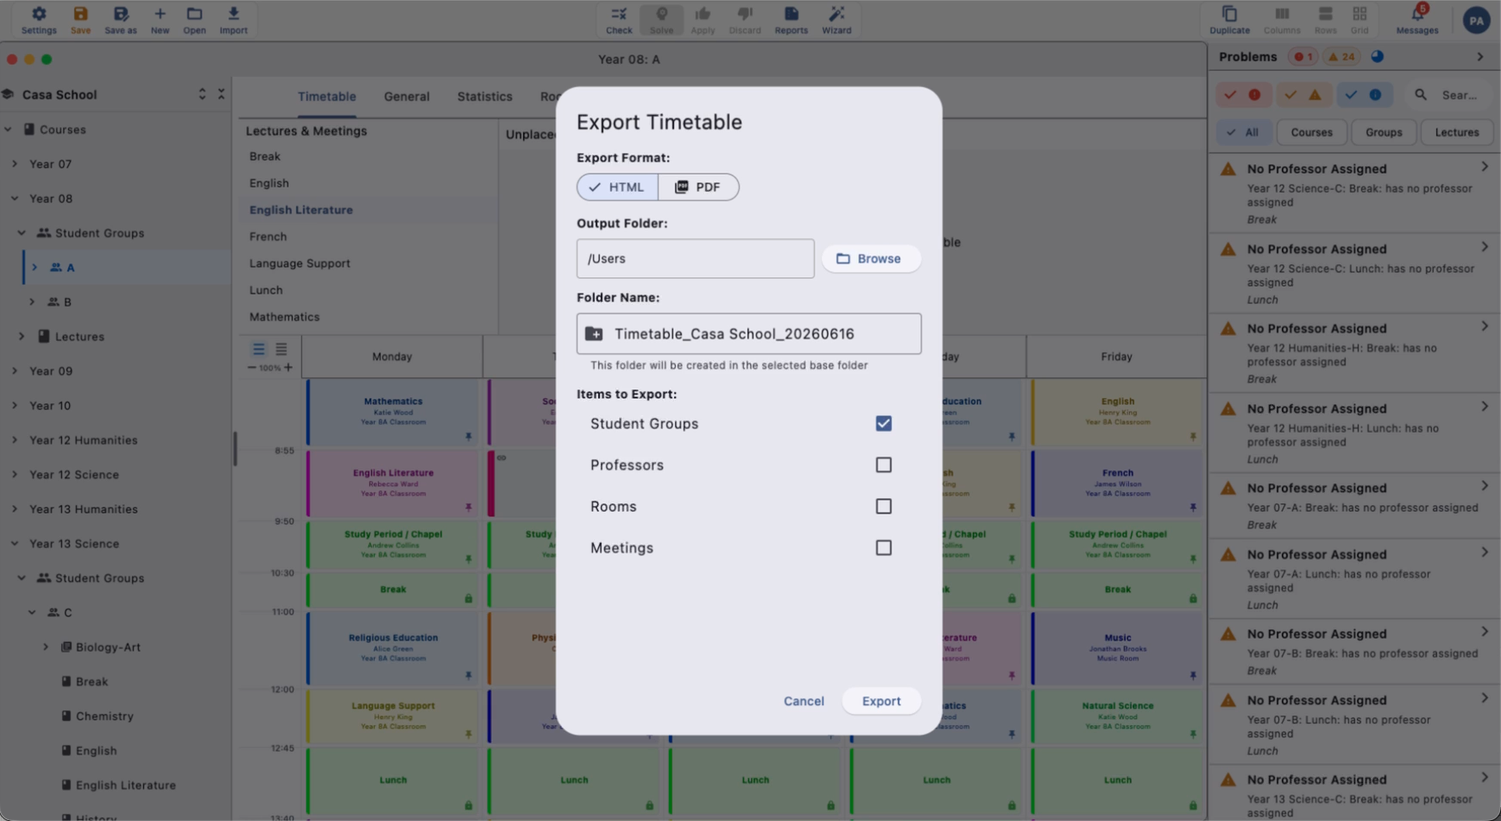The width and height of the screenshot is (1501, 821).
Task: Switch to Columns layout
Action: point(1282,20)
